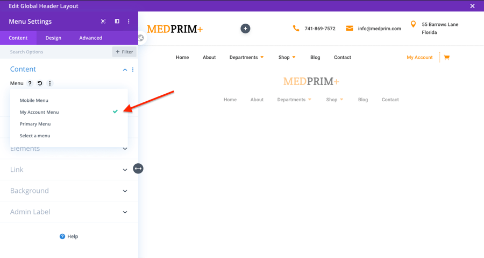This screenshot has height=258, width=484.
Task: Open Shop dropdown in top navigation
Action: click(x=287, y=58)
